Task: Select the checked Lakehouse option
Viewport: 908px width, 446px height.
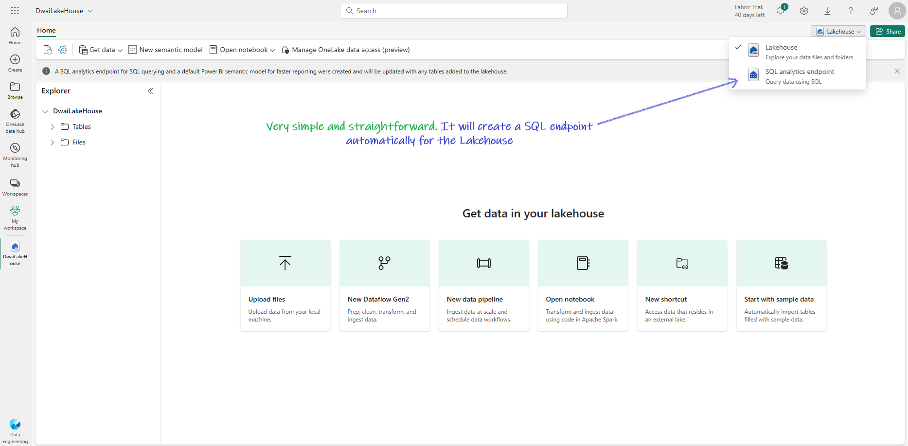Action: [798, 52]
